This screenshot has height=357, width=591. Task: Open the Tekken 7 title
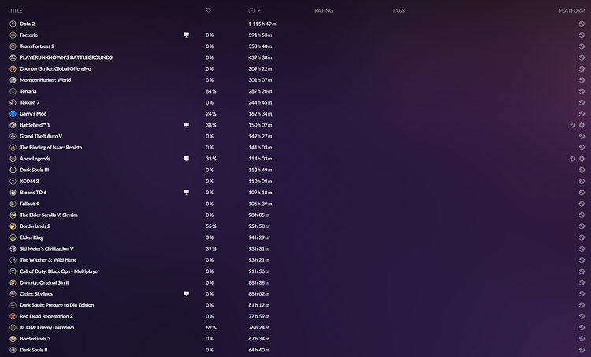coord(29,102)
